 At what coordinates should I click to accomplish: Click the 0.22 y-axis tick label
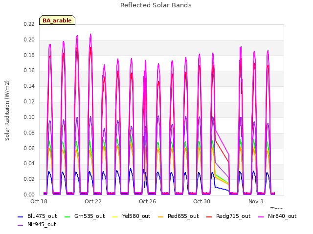pyautogui.click(x=29, y=24)
